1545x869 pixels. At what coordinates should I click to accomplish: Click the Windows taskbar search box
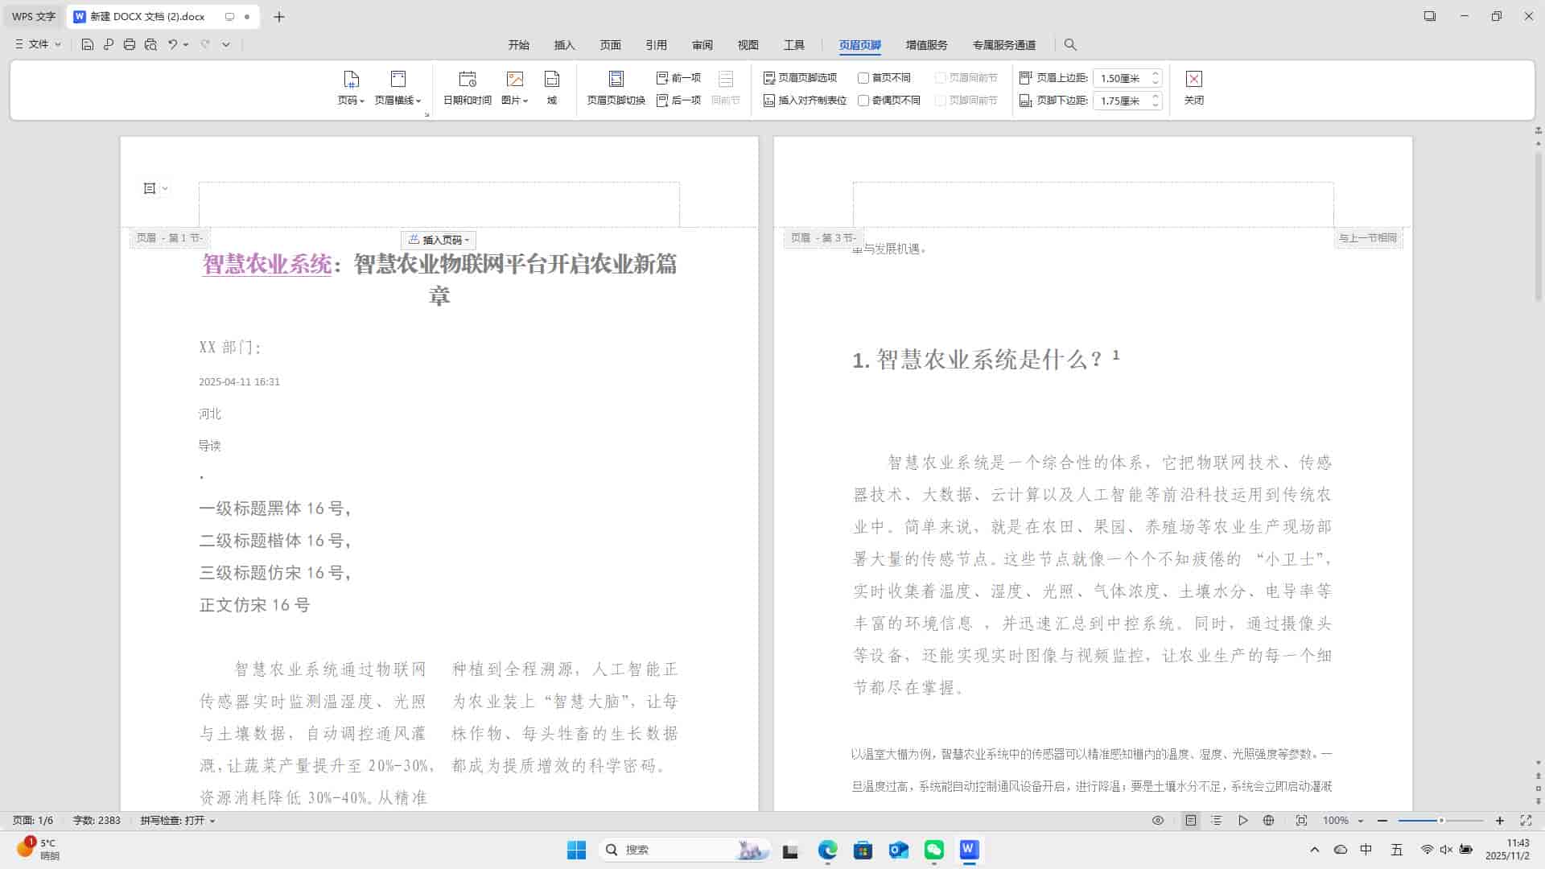point(684,850)
